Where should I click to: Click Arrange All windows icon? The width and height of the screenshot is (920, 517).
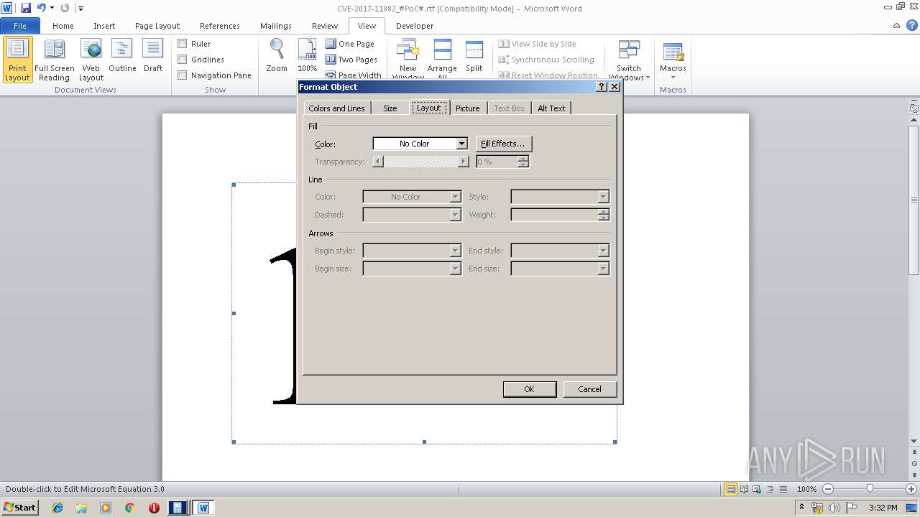[442, 60]
